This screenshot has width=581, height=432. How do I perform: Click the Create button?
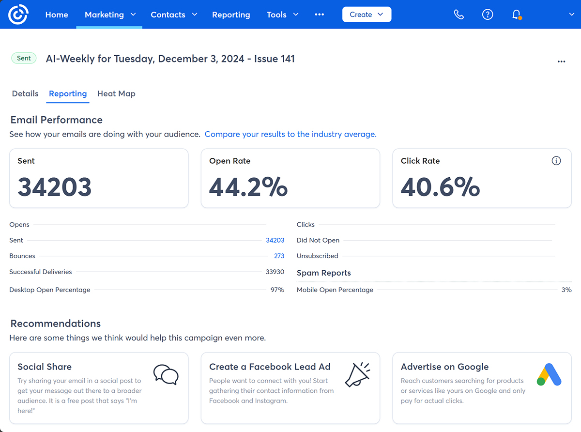[x=367, y=15]
